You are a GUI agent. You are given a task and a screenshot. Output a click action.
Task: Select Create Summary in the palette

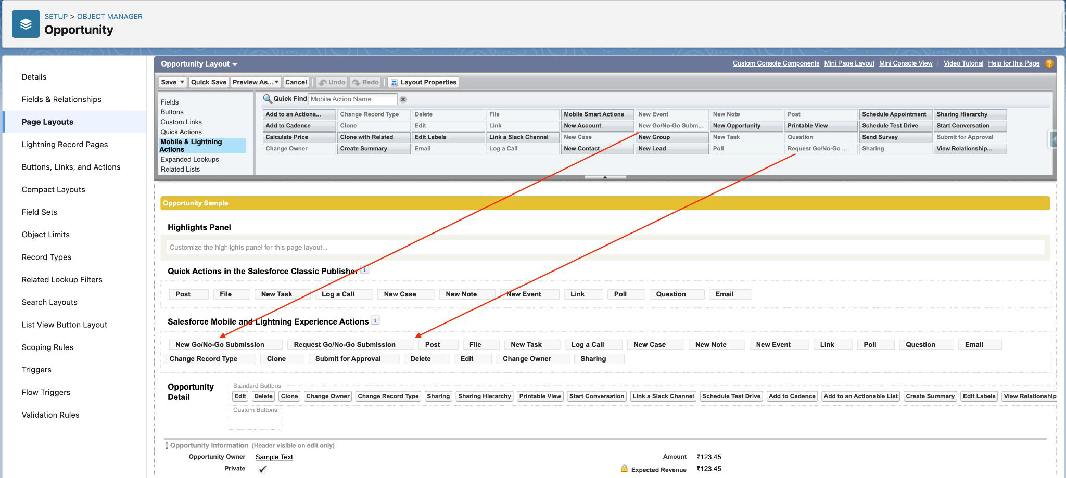click(x=373, y=149)
